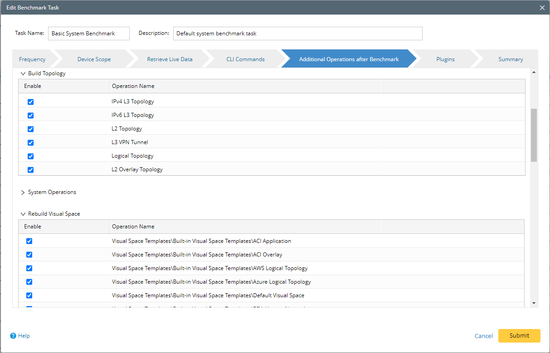Click the Submit button
The image size is (550, 353).
point(519,335)
